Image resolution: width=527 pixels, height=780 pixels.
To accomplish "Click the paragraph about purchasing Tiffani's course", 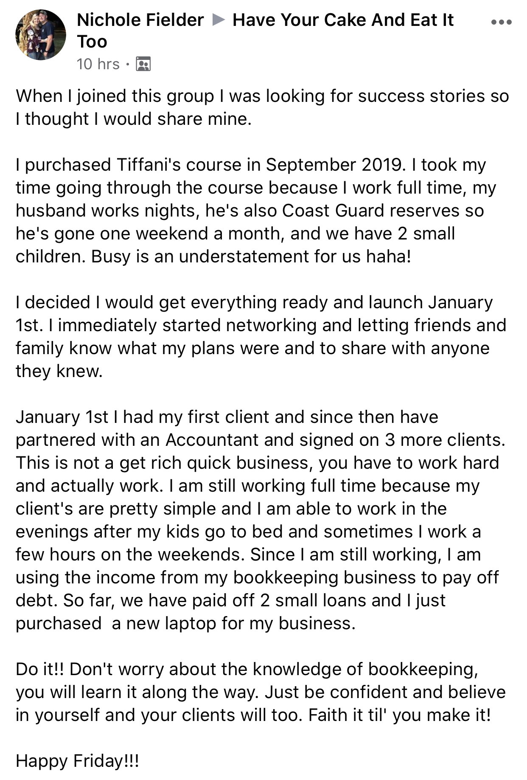I will [x=256, y=211].
